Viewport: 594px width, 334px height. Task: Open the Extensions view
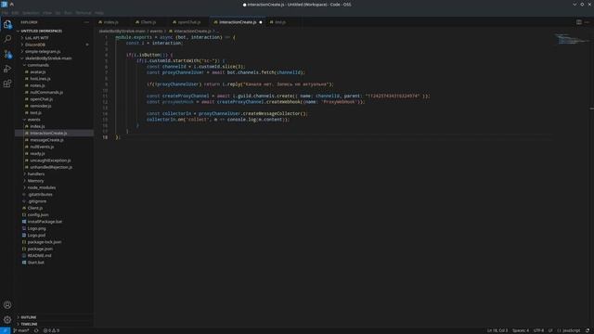point(7,83)
